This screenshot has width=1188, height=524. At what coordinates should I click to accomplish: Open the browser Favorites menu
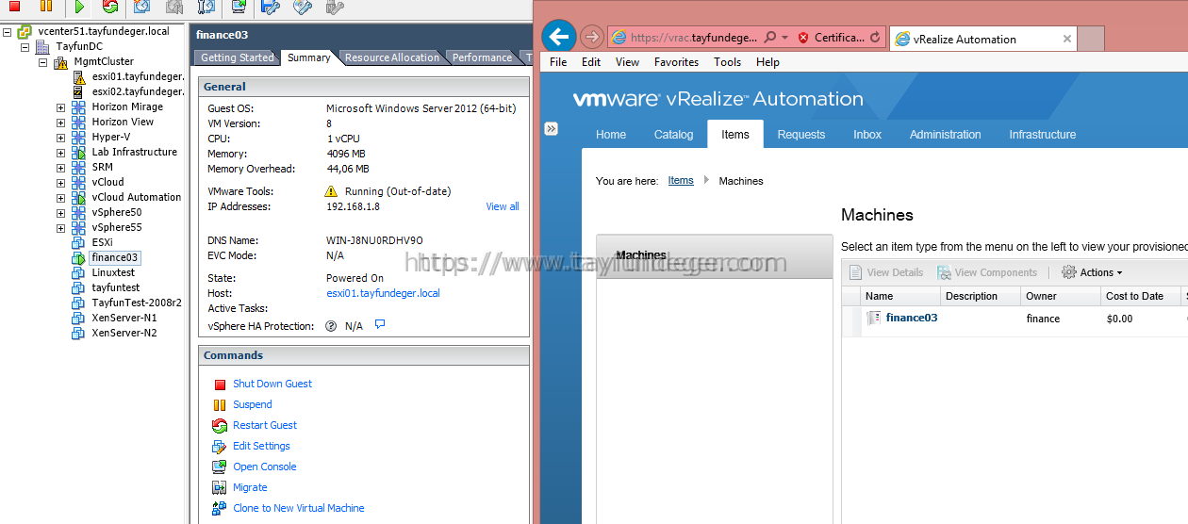coord(677,62)
